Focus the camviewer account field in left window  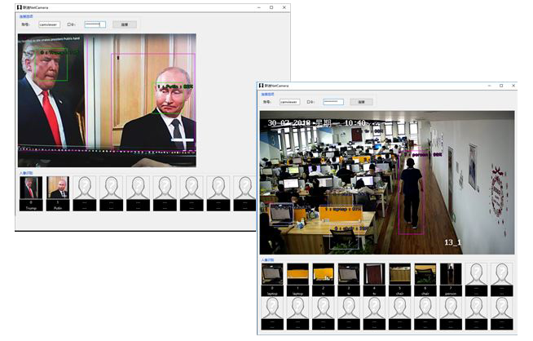(49, 24)
